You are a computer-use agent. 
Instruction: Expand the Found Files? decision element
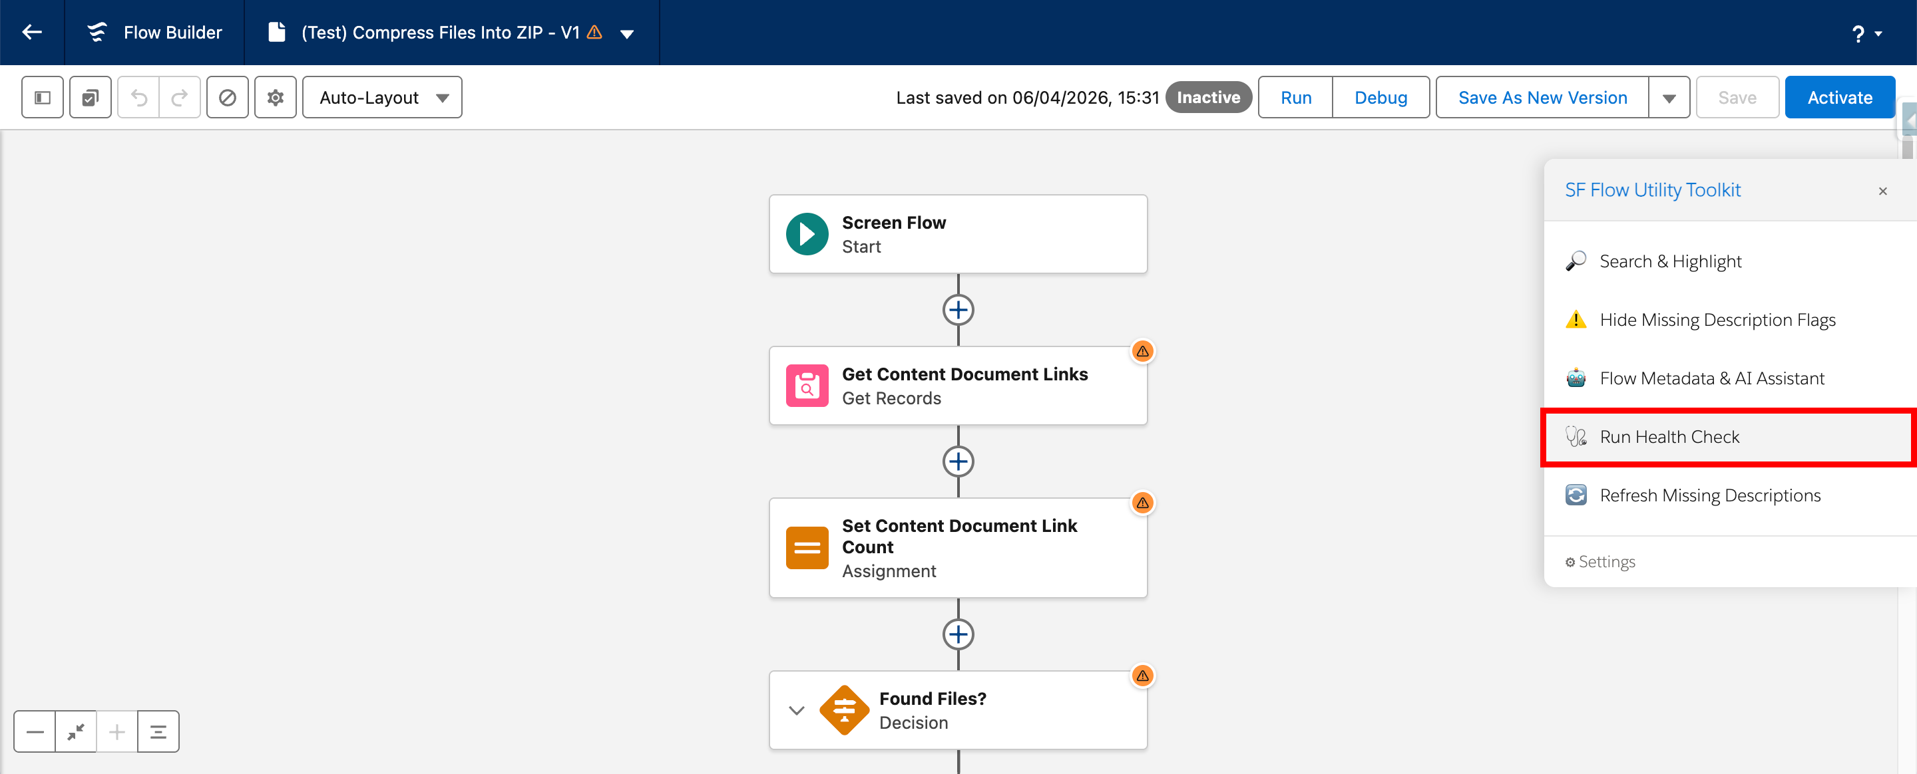(796, 710)
